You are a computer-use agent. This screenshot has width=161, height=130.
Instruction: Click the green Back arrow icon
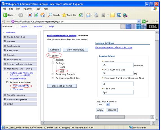5,15
